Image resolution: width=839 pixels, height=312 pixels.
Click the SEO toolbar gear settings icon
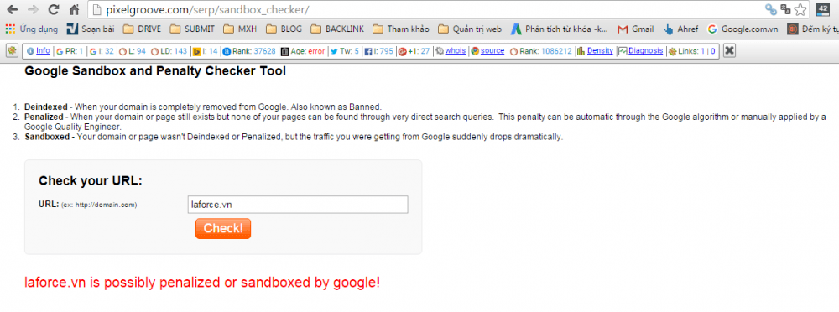click(13, 51)
